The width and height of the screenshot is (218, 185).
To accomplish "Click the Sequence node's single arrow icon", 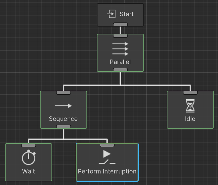I will tap(63, 106).
